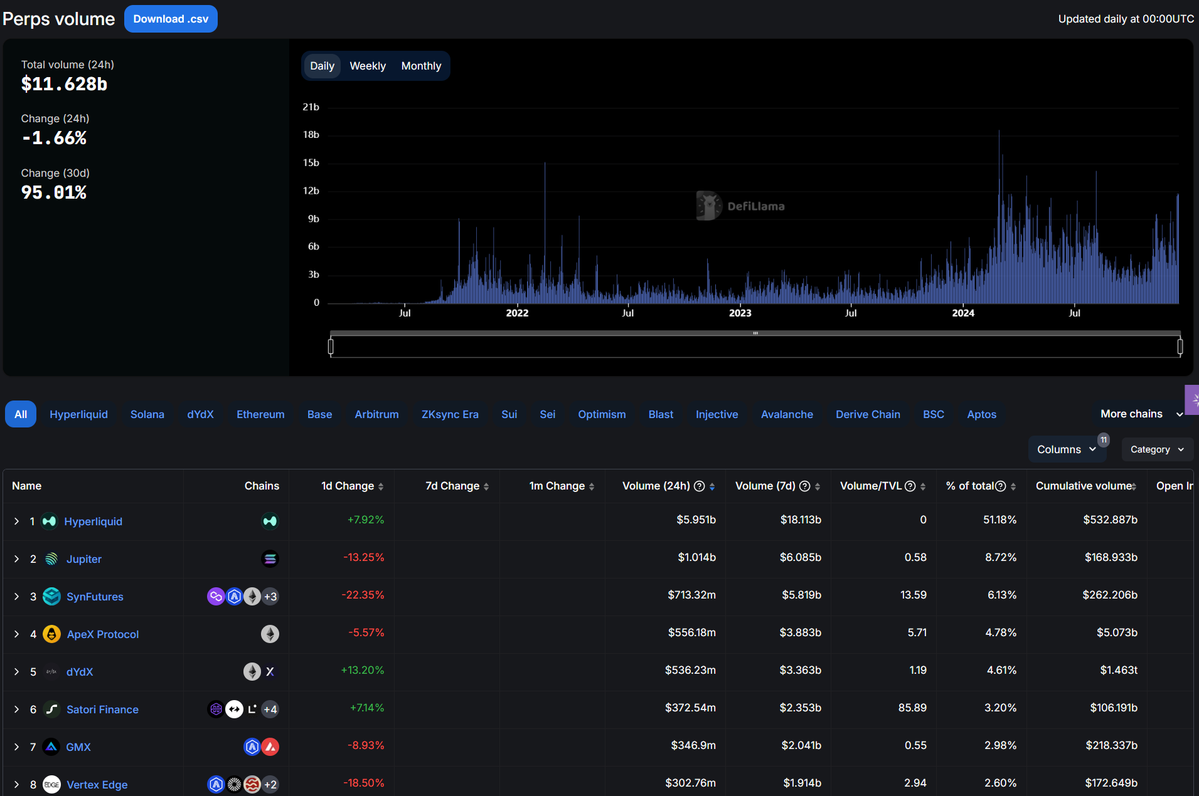Viewport: 1199px width, 796px height.
Task: Click the Download .csv button
Action: (x=171, y=19)
